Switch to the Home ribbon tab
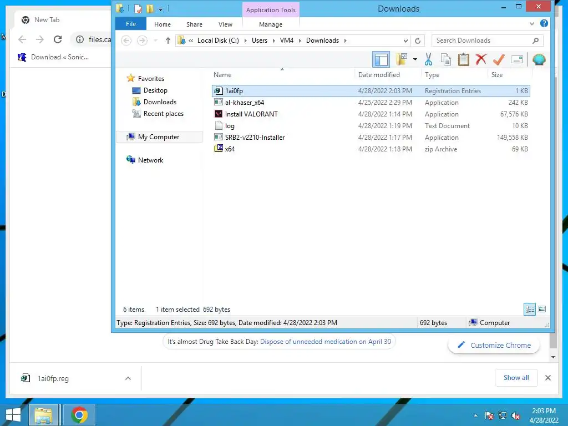The width and height of the screenshot is (568, 426). [x=163, y=24]
